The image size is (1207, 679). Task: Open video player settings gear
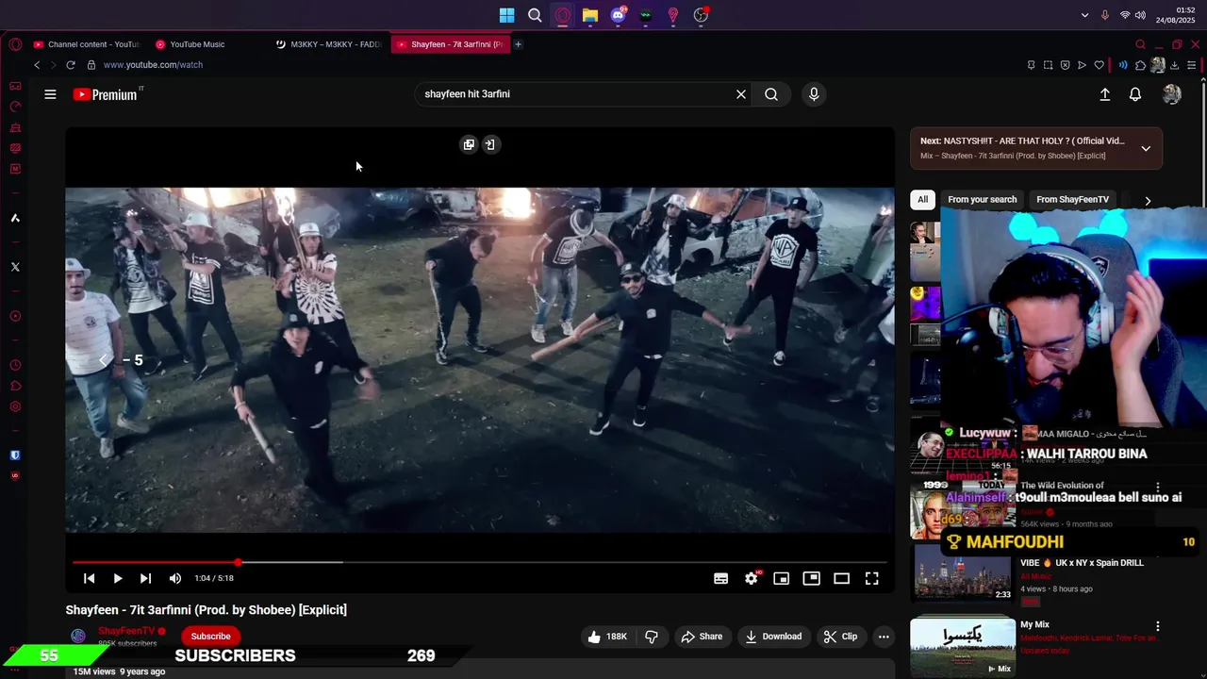pos(752,578)
